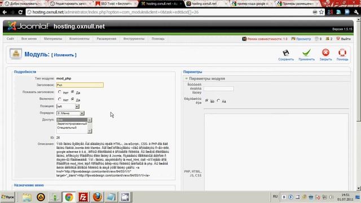Click the module class suffix input field
This screenshot has height=203, width=361.
pyautogui.click(x=218, y=89)
